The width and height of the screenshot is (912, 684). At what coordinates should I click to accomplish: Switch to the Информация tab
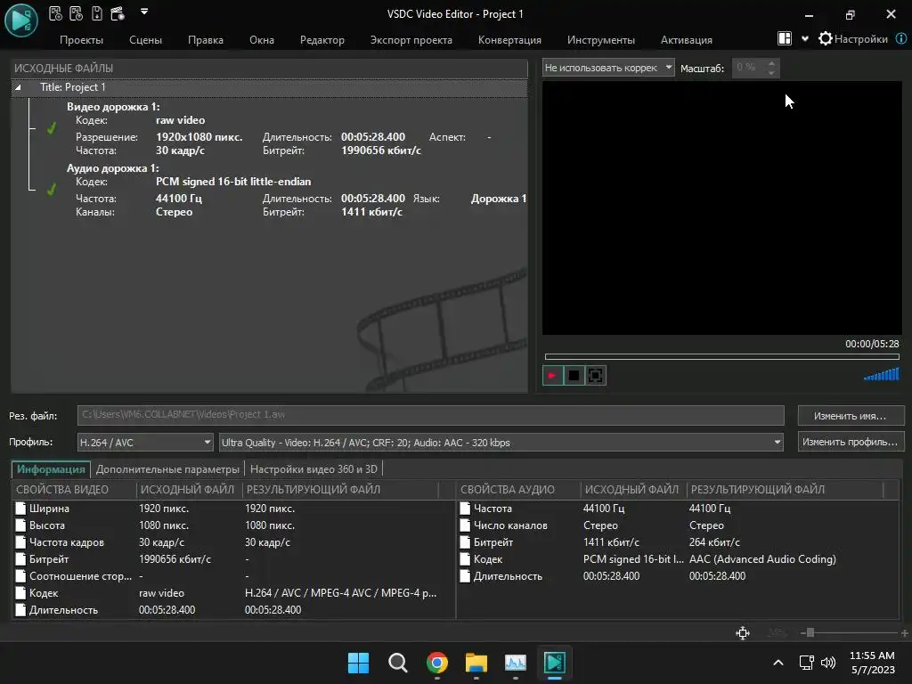(x=51, y=468)
